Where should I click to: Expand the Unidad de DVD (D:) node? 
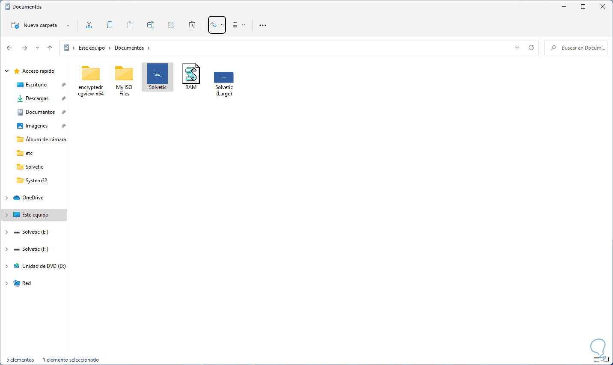tap(6, 266)
